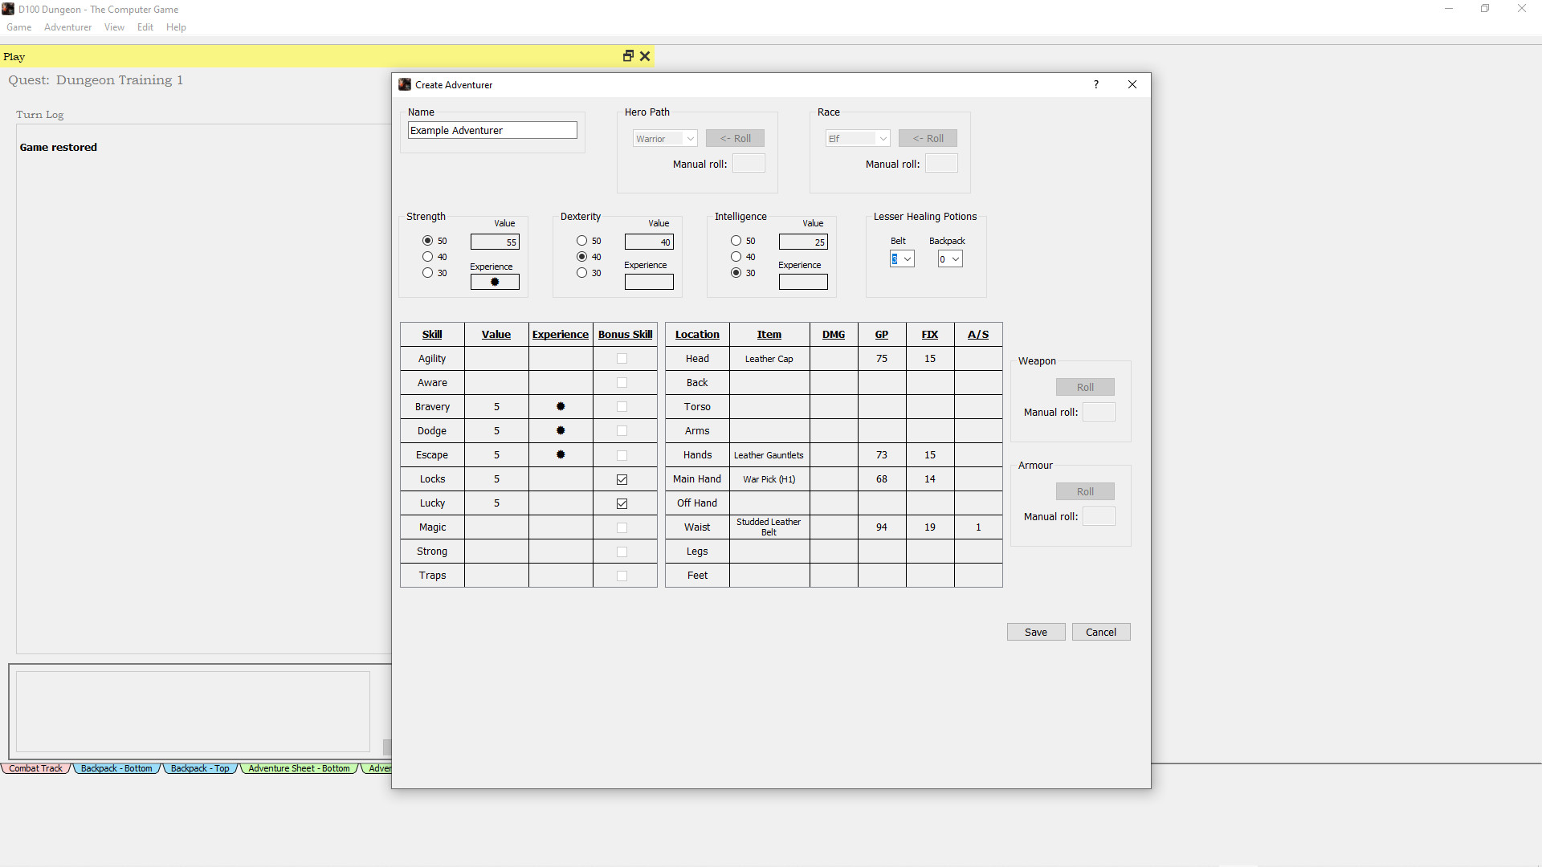Uncheck the Lucky bonus skill checkbox
Screen dimensions: 1542x867
click(x=622, y=503)
